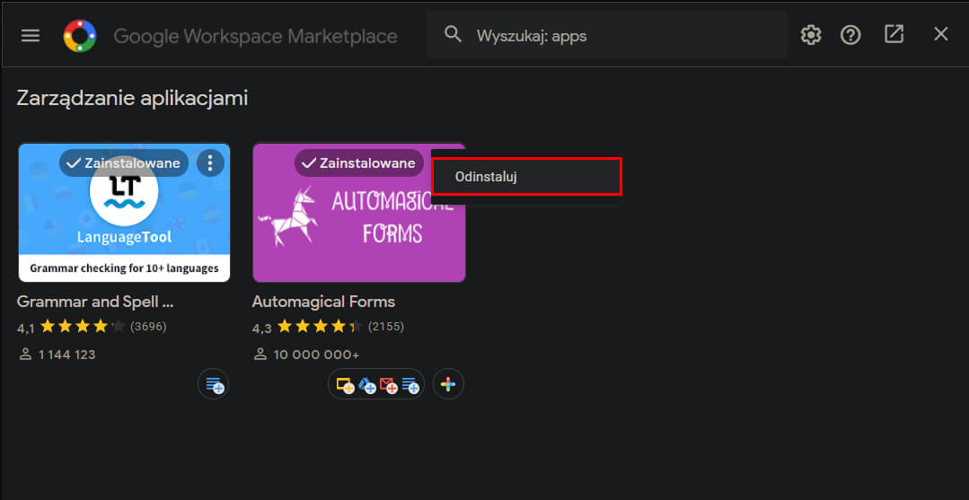The image size is (969, 500).
Task: Click Zainstalowane badge on LanguageTool card
Action: point(124,163)
